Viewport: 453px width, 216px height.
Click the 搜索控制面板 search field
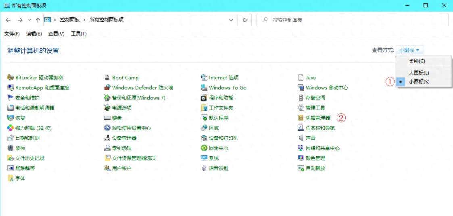click(355, 20)
